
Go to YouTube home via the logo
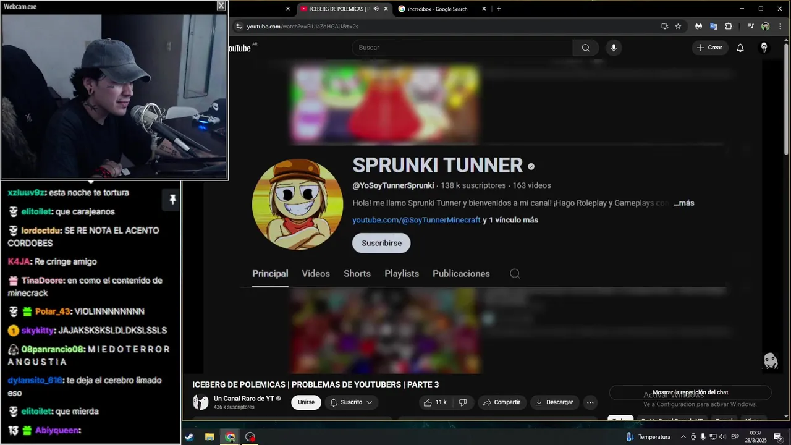pyautogui.click(x=240, y=48)
